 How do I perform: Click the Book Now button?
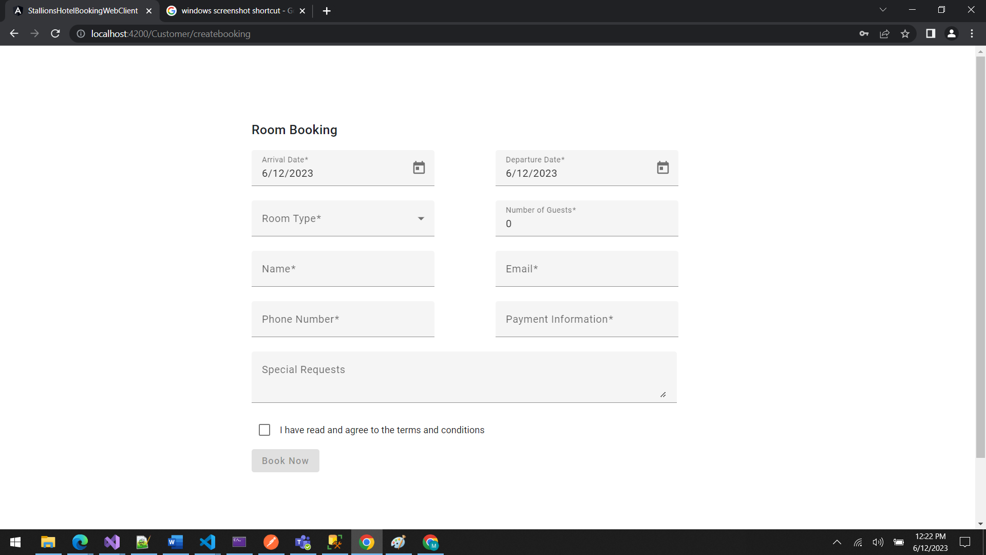tap(286, 461)
